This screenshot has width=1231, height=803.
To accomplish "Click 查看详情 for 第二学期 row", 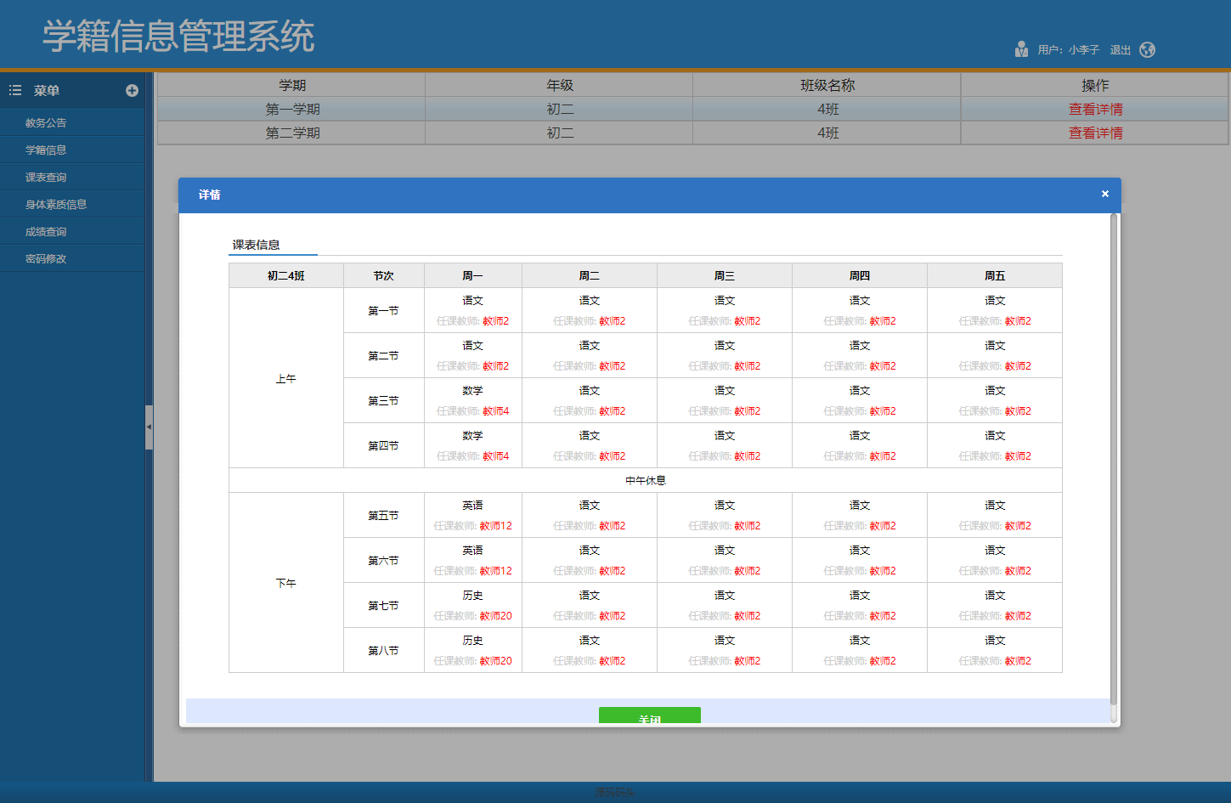I will tap(1095, 133).
